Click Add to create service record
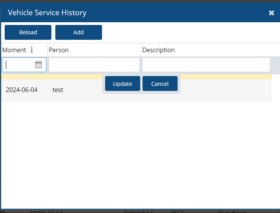 click(78, 32)
